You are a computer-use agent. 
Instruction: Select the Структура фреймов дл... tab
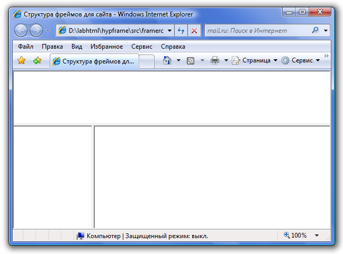coord(95,61)
